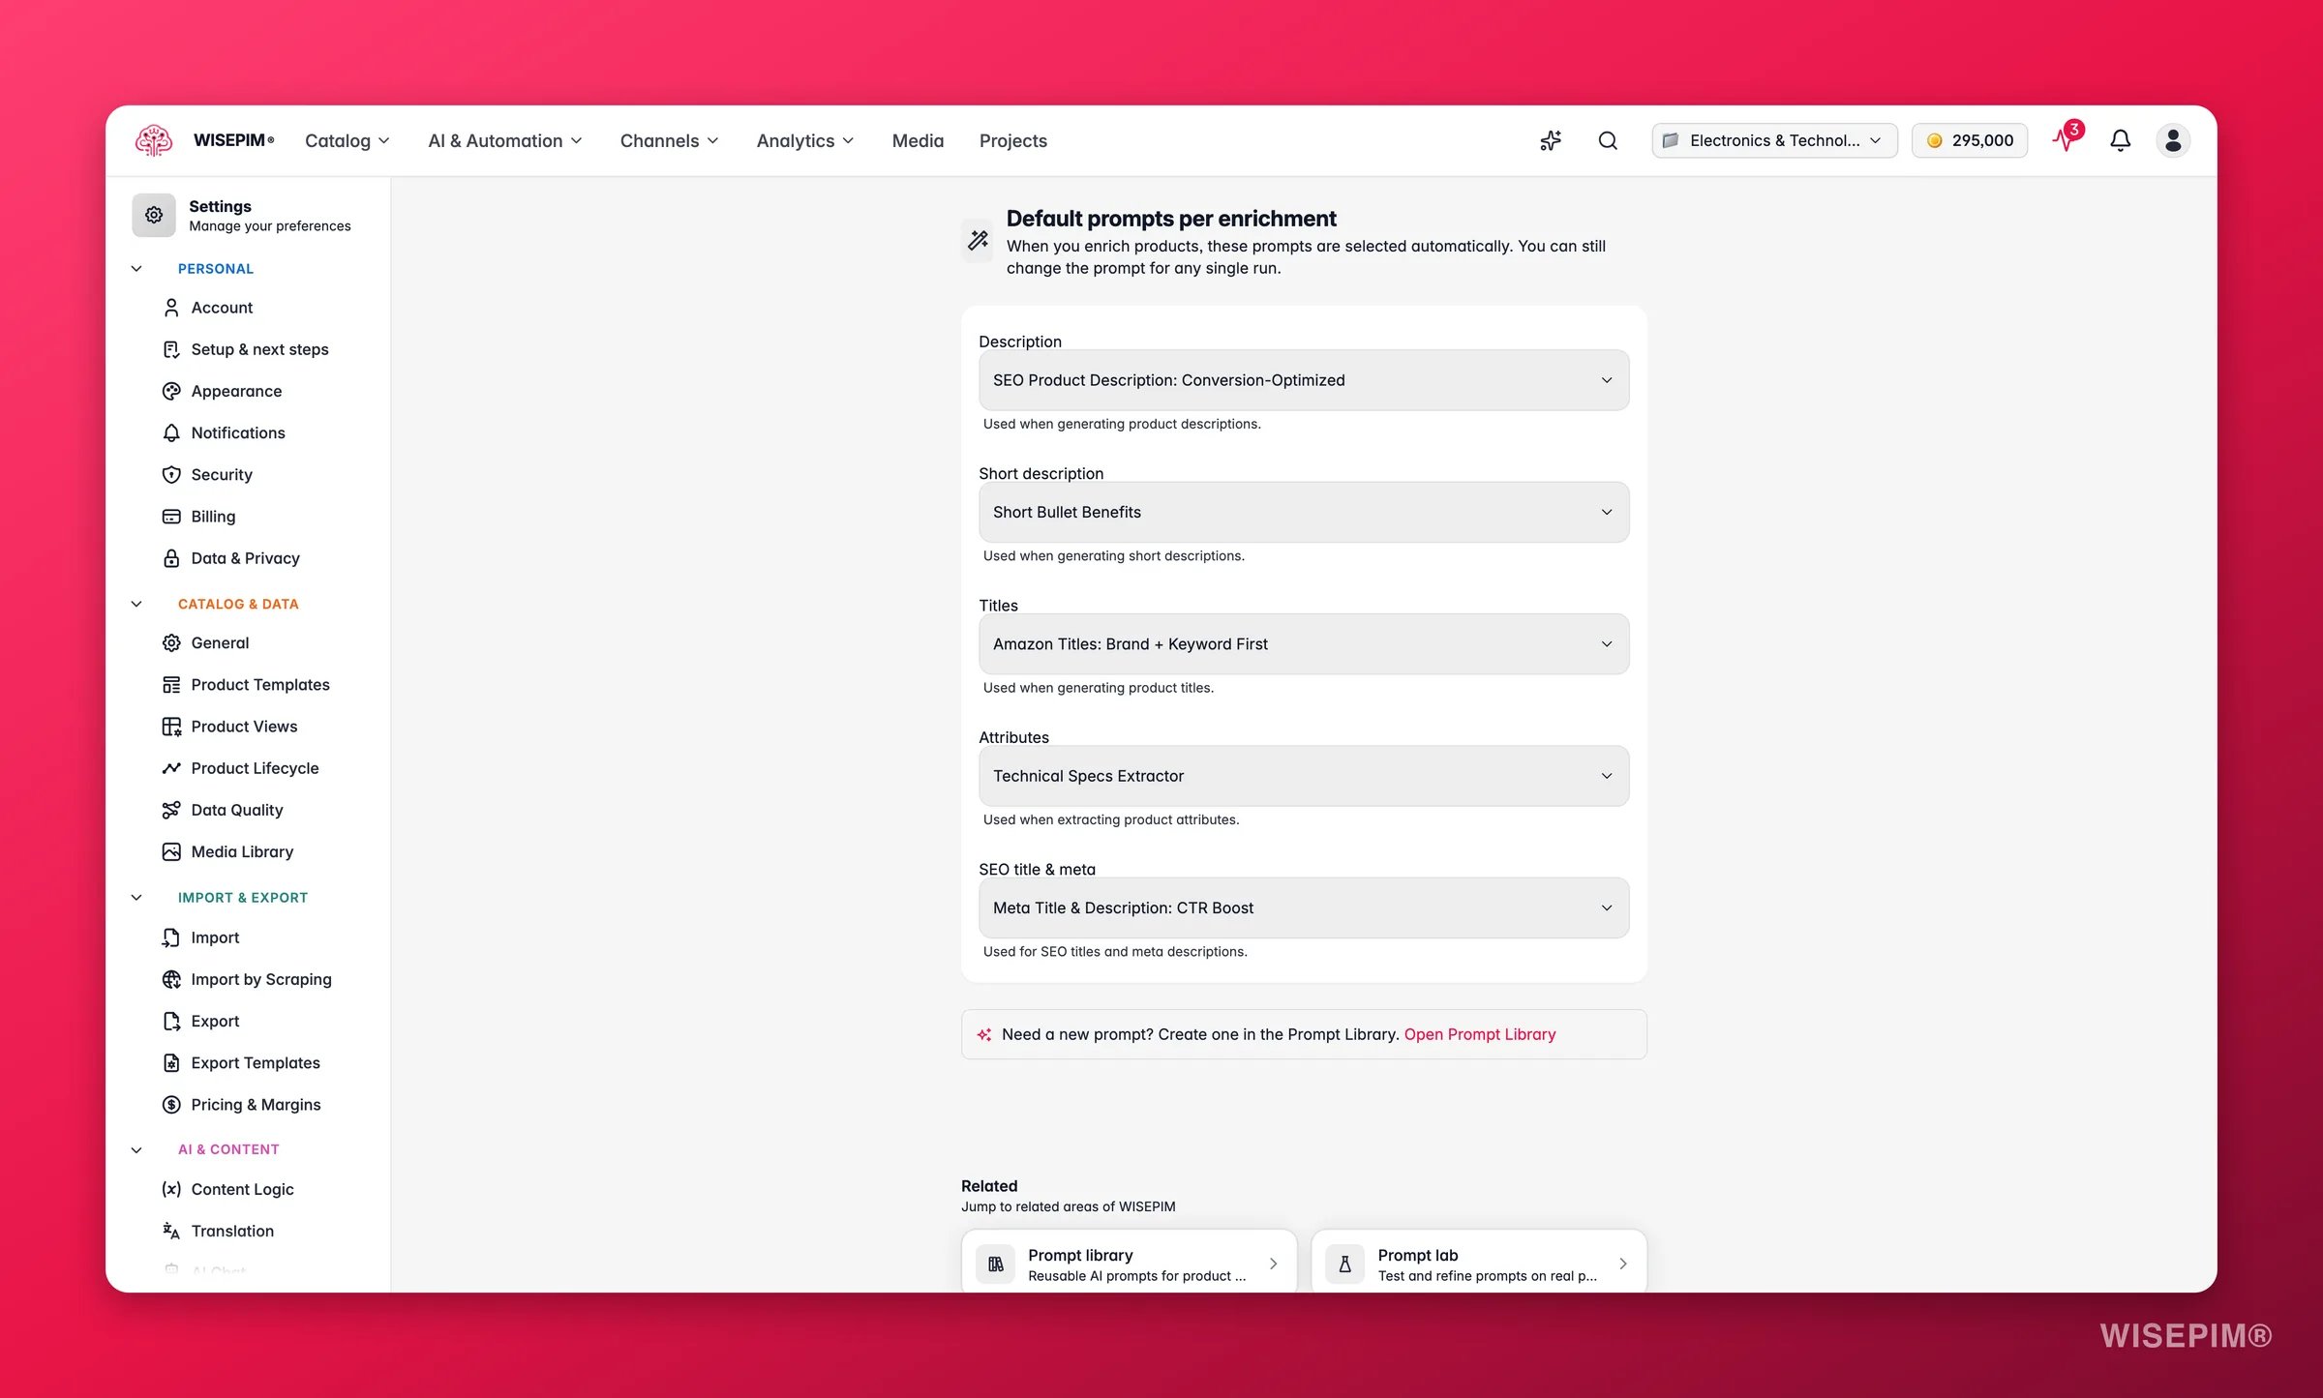
Task: Click the Product Views table icon
Action: (171, 727)
